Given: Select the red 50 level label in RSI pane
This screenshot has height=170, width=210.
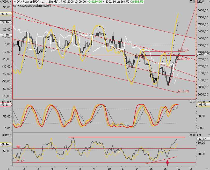Looking at the screenshot, I should pyautogui.click(x=18, y=147).
